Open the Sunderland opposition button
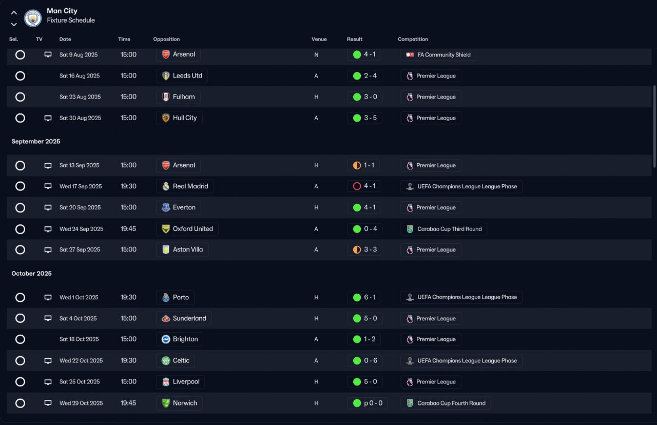 [x=184, y=318]
